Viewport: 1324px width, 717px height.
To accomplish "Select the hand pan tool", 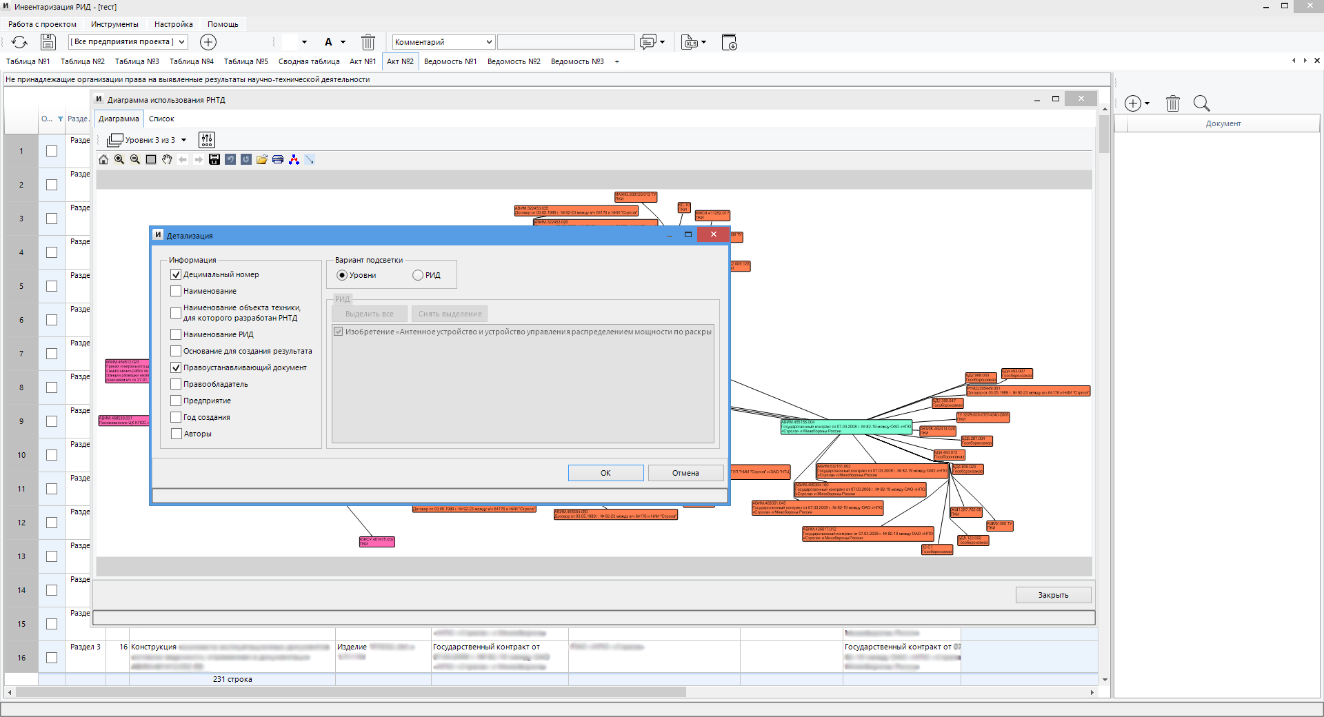I will click(x=167, y=159).
